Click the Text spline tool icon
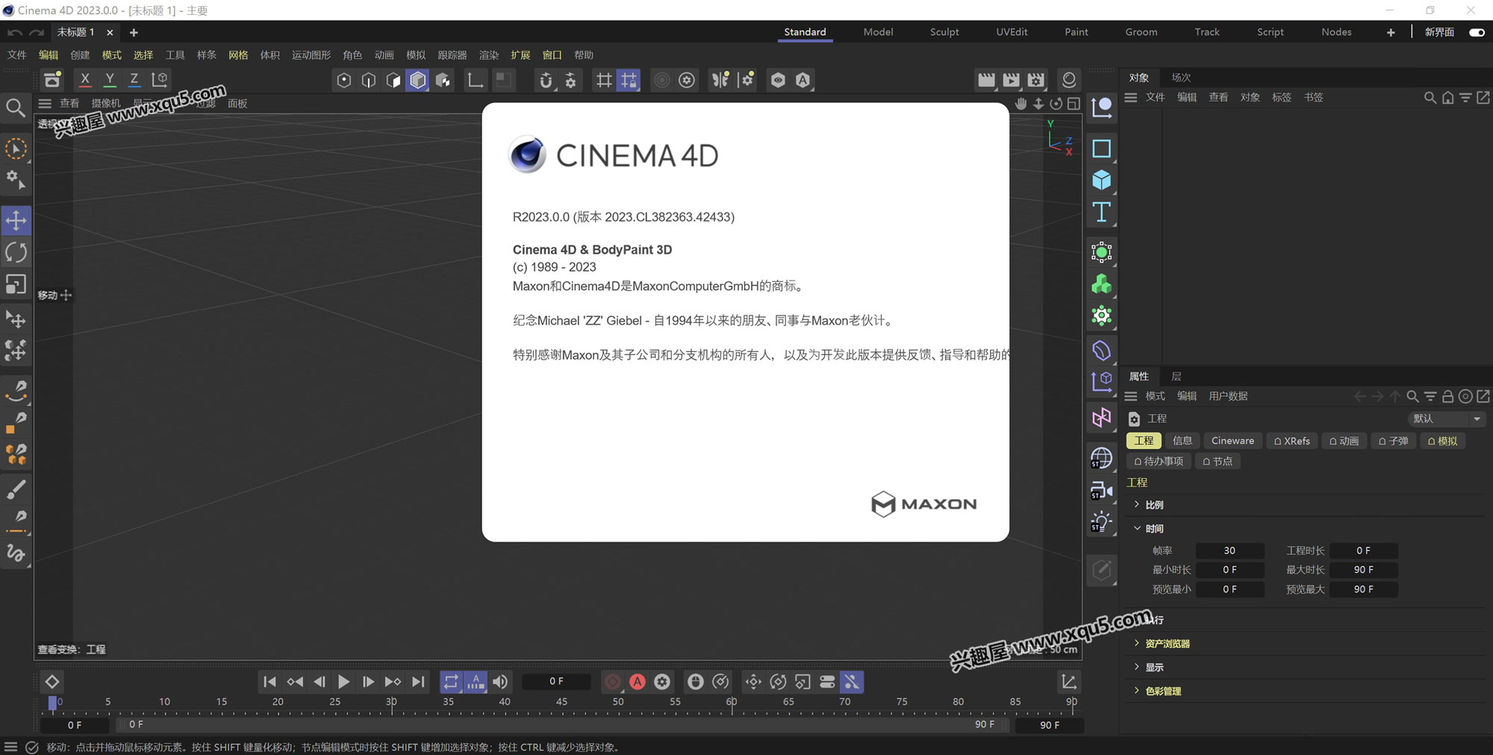 (1101, 213)
